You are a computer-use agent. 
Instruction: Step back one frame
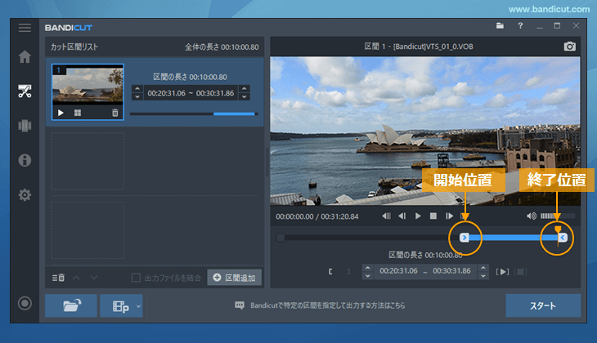[x=402, y=216]
